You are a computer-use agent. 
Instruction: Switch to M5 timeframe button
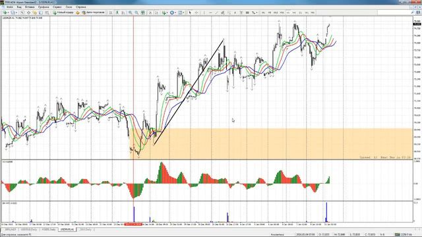tap(270, 13)
